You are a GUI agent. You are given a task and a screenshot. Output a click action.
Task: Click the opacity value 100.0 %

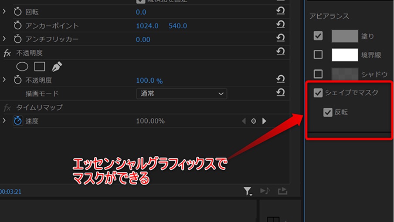pyautogui.click(x=149, y=81)
